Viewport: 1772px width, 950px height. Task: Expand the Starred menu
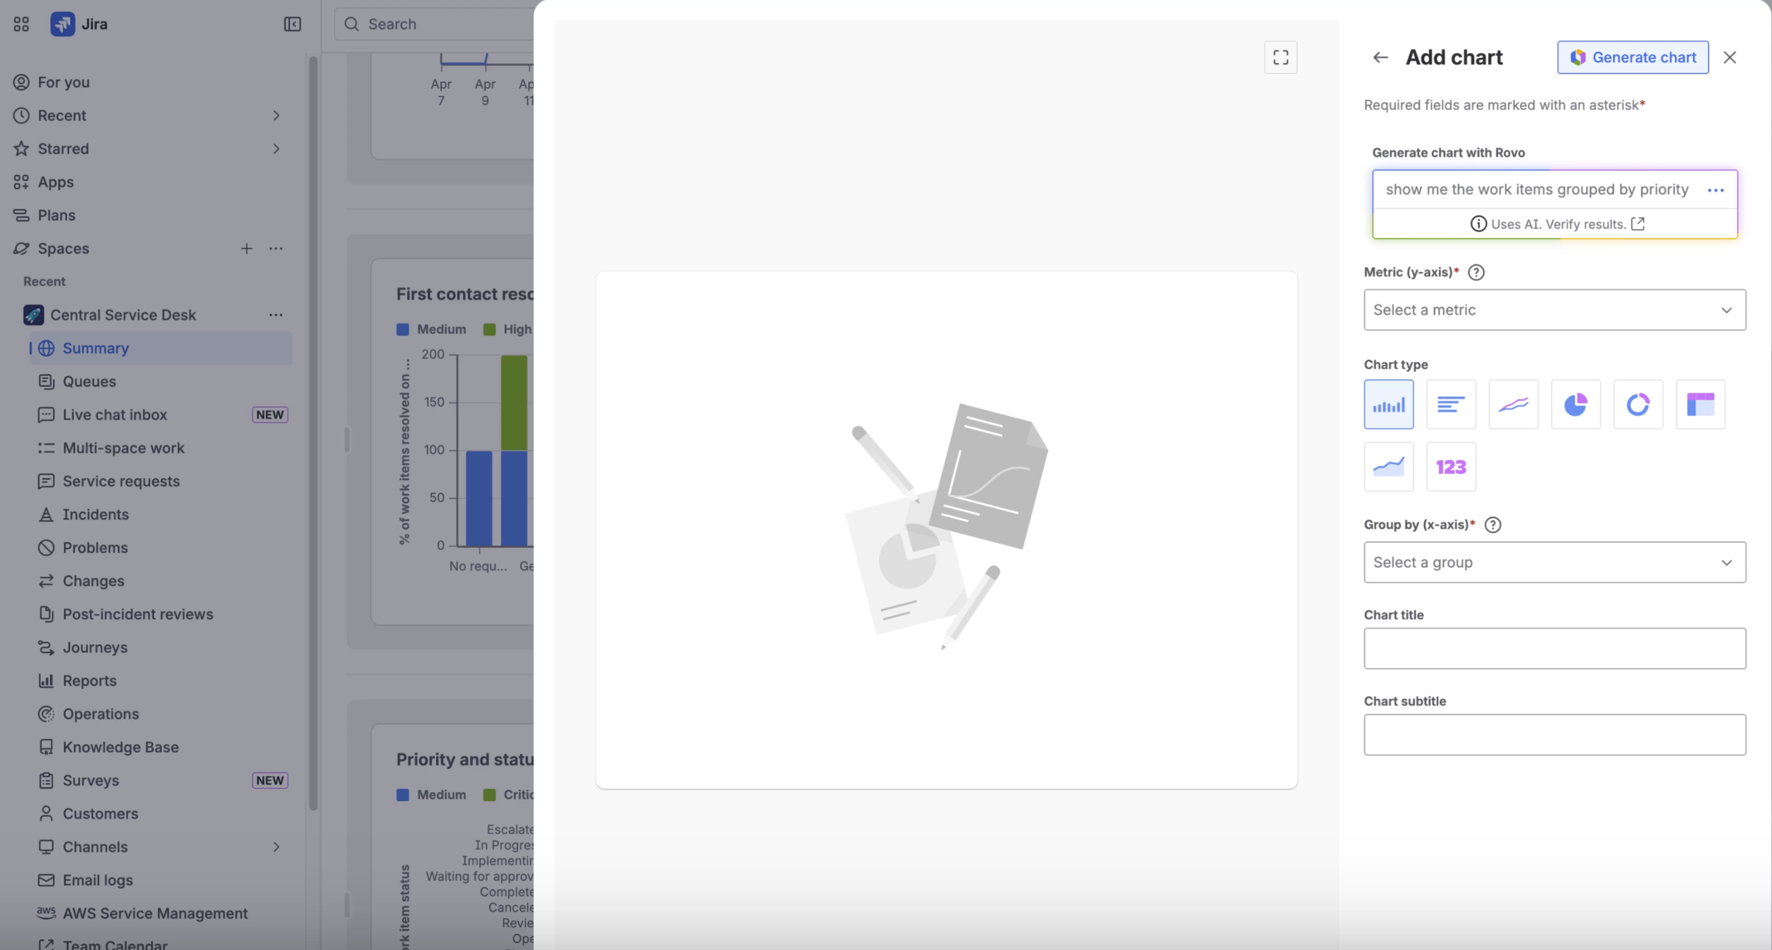coord(276,149)
